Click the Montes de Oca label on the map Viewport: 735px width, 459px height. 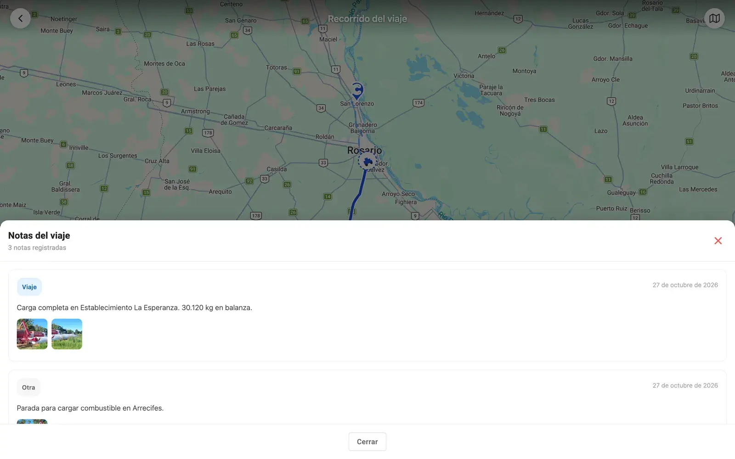point(164,64)
